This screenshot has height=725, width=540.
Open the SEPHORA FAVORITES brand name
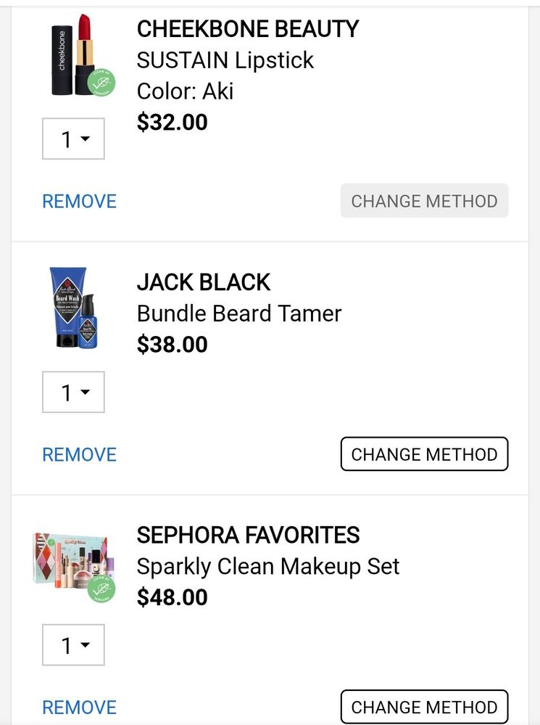(248, 536)
